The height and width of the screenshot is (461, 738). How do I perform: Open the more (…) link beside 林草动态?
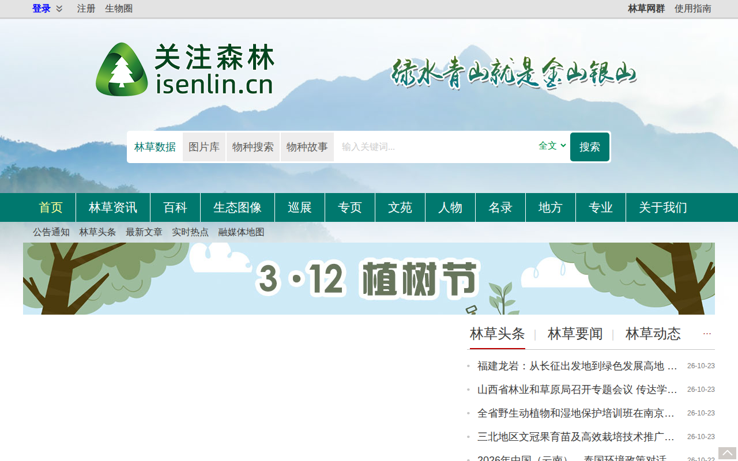point(707,334)
